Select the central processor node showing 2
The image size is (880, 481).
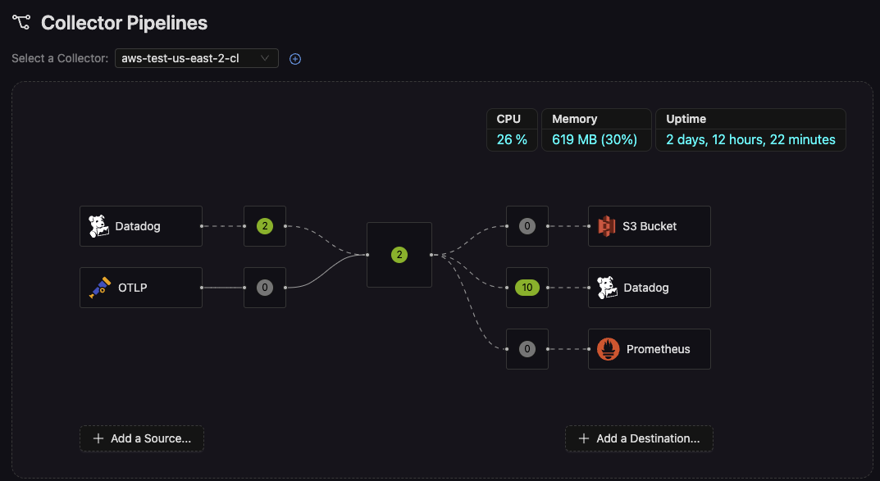click(x=399, y=255)
